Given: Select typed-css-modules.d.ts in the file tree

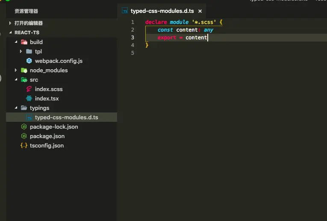Looking at the screenshot, I should 66,118.
